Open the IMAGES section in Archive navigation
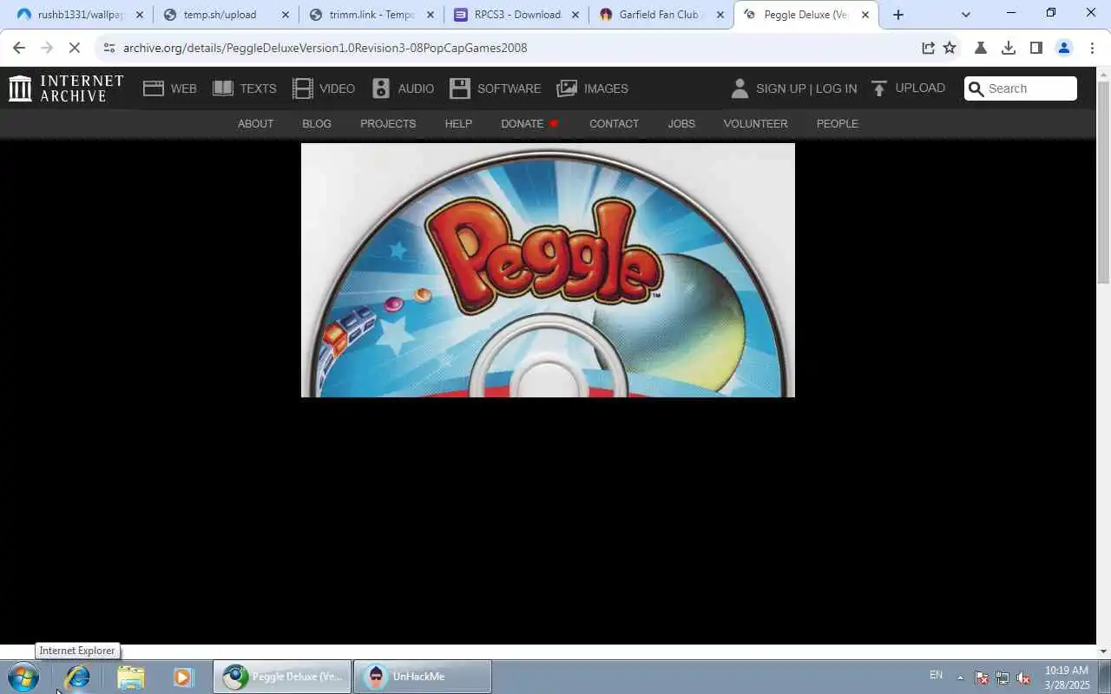 click(593, 88)
